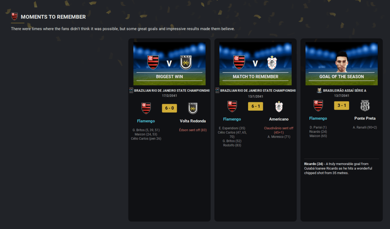Viewport: 390px width, 229px height.
Task: Open Brasileirão Assaí Série A competition title
Action: point(345,91)
